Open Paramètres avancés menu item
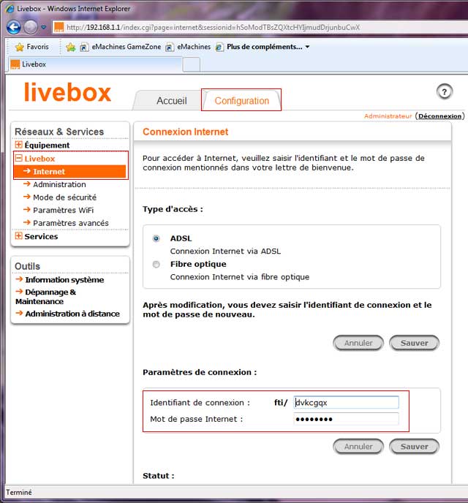The width and height of the screenshot is (468, 503). 71,223
